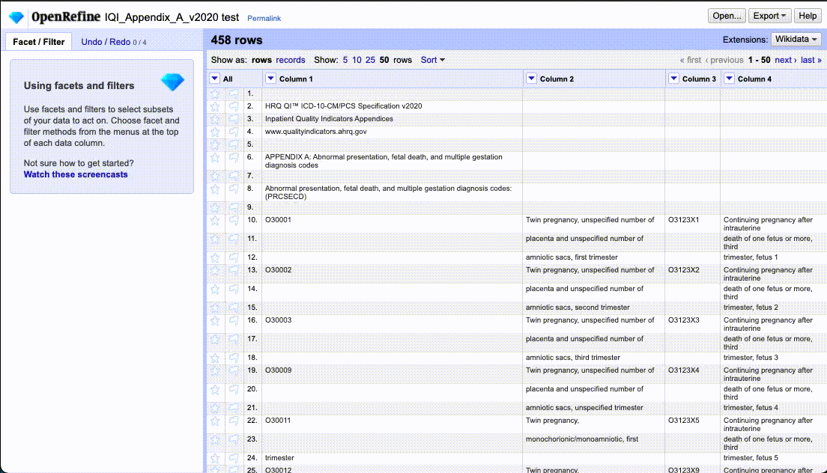Star row 8 Abnormal presentation codes (PRCSECD)

coord(215,189)
